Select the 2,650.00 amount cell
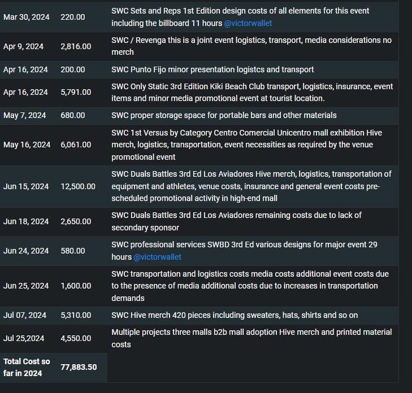This screenshot has height=393, width=412. pos(76,221)
